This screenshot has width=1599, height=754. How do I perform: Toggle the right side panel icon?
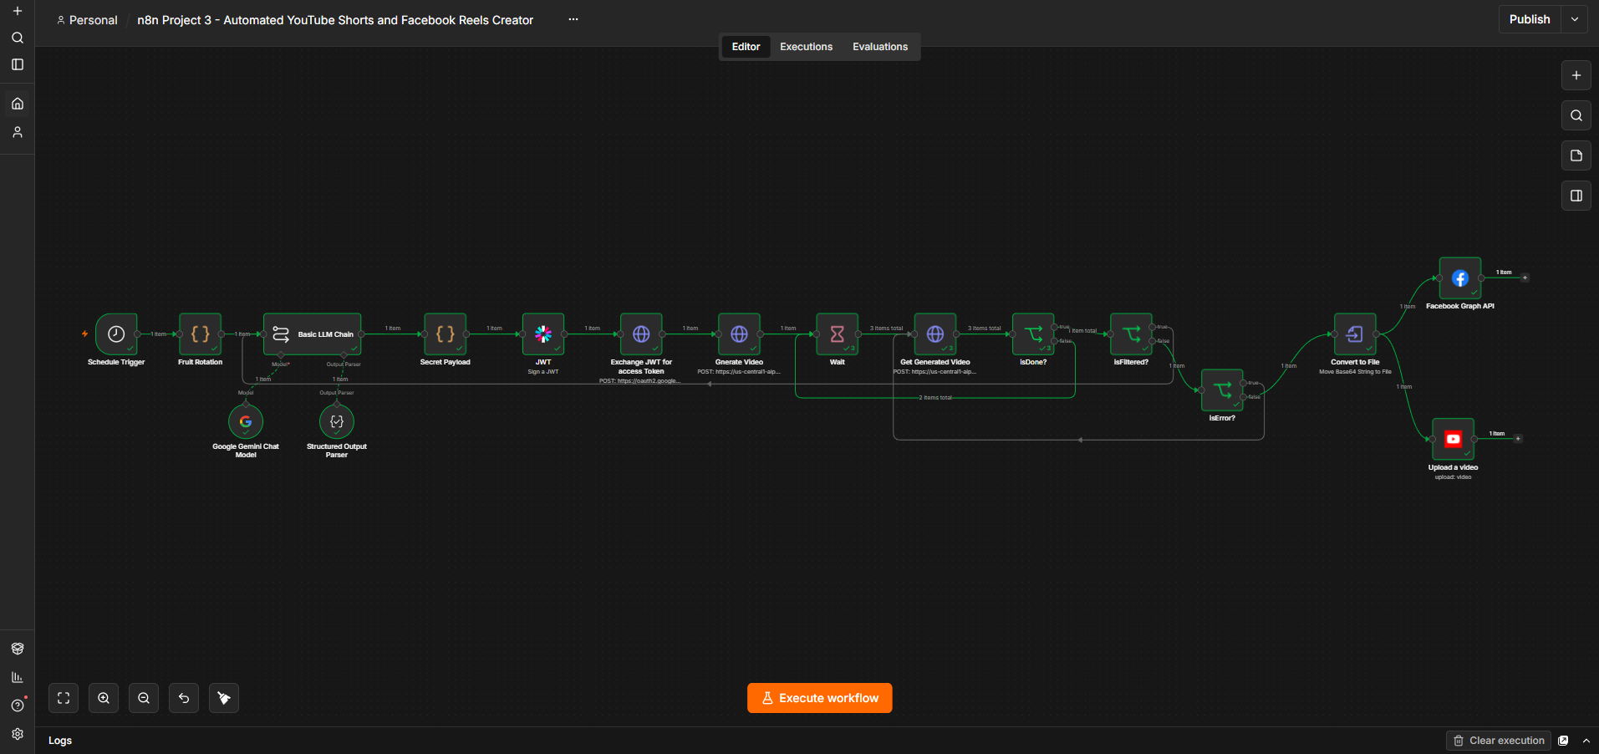click(x=1576, y=196)
